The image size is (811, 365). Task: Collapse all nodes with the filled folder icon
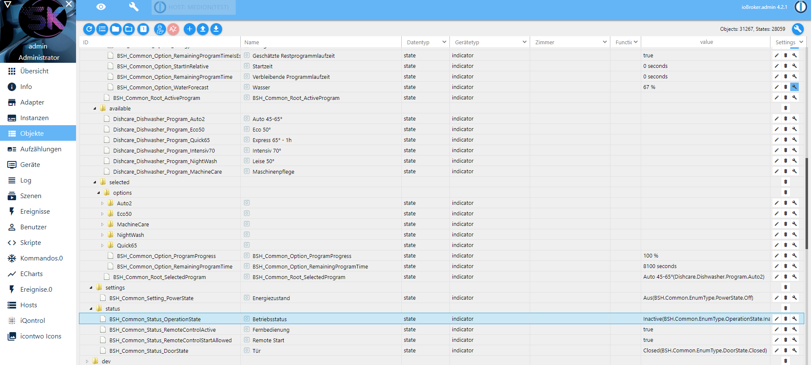115,29
